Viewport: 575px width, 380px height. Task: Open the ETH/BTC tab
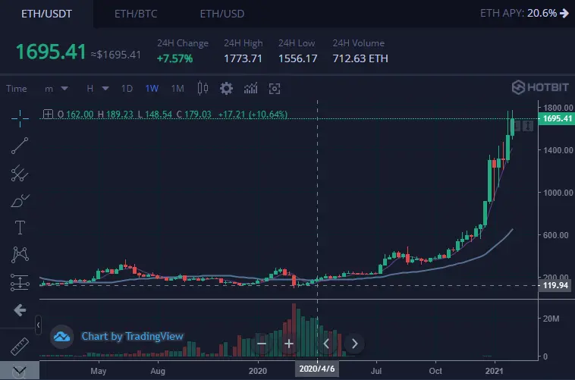(x=136, y=14)
